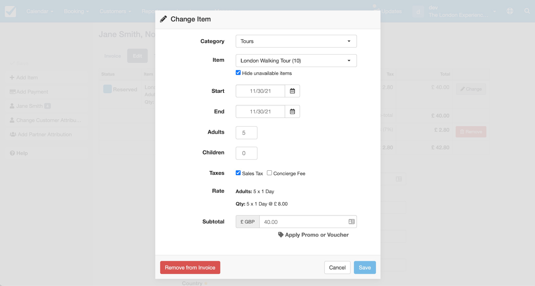Toggle Hide unavailable items checkbox
The width and height of the screenshot is (535, 286).
238,73
